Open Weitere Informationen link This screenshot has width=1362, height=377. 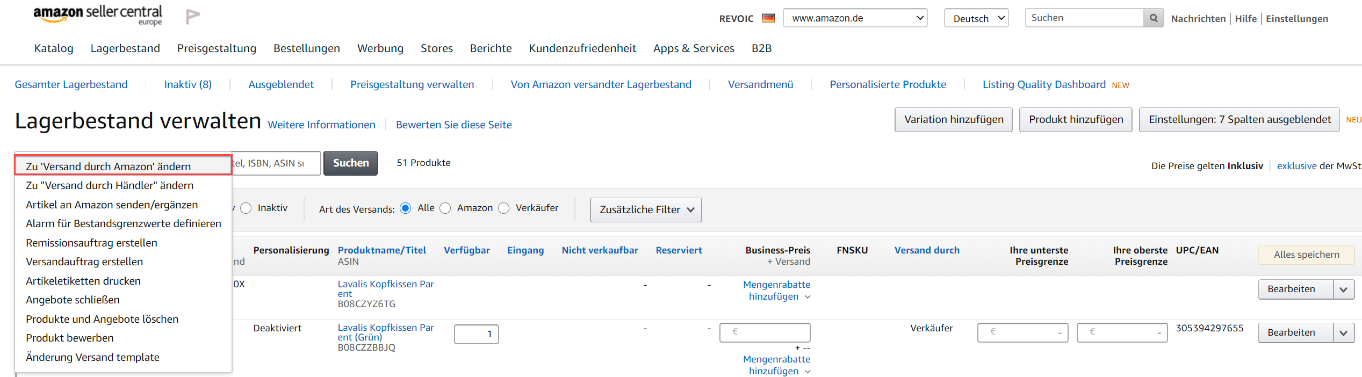[321, 125]
